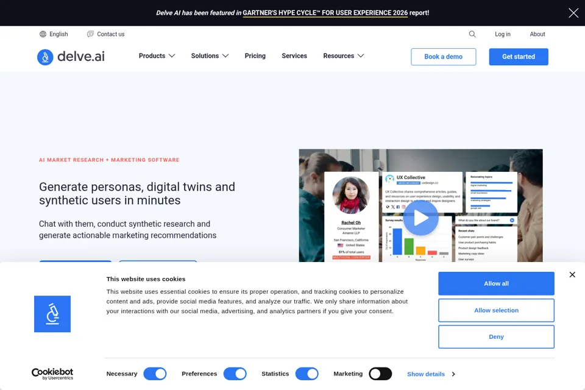The image size is (585, 390).
Task: Enable the Marketing cookies switch
Action: [380, 374]
